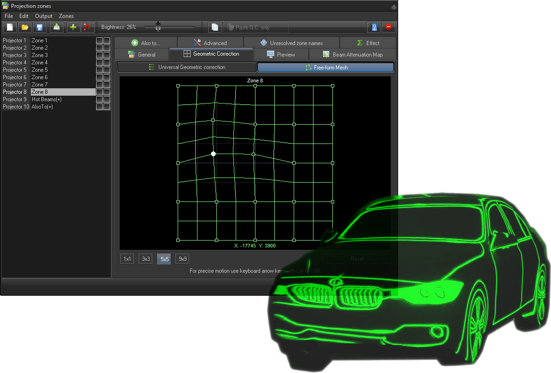Set mesh grid to 1x1
Viewport: 551px width, 373px height.
click(x=127, y=259)
